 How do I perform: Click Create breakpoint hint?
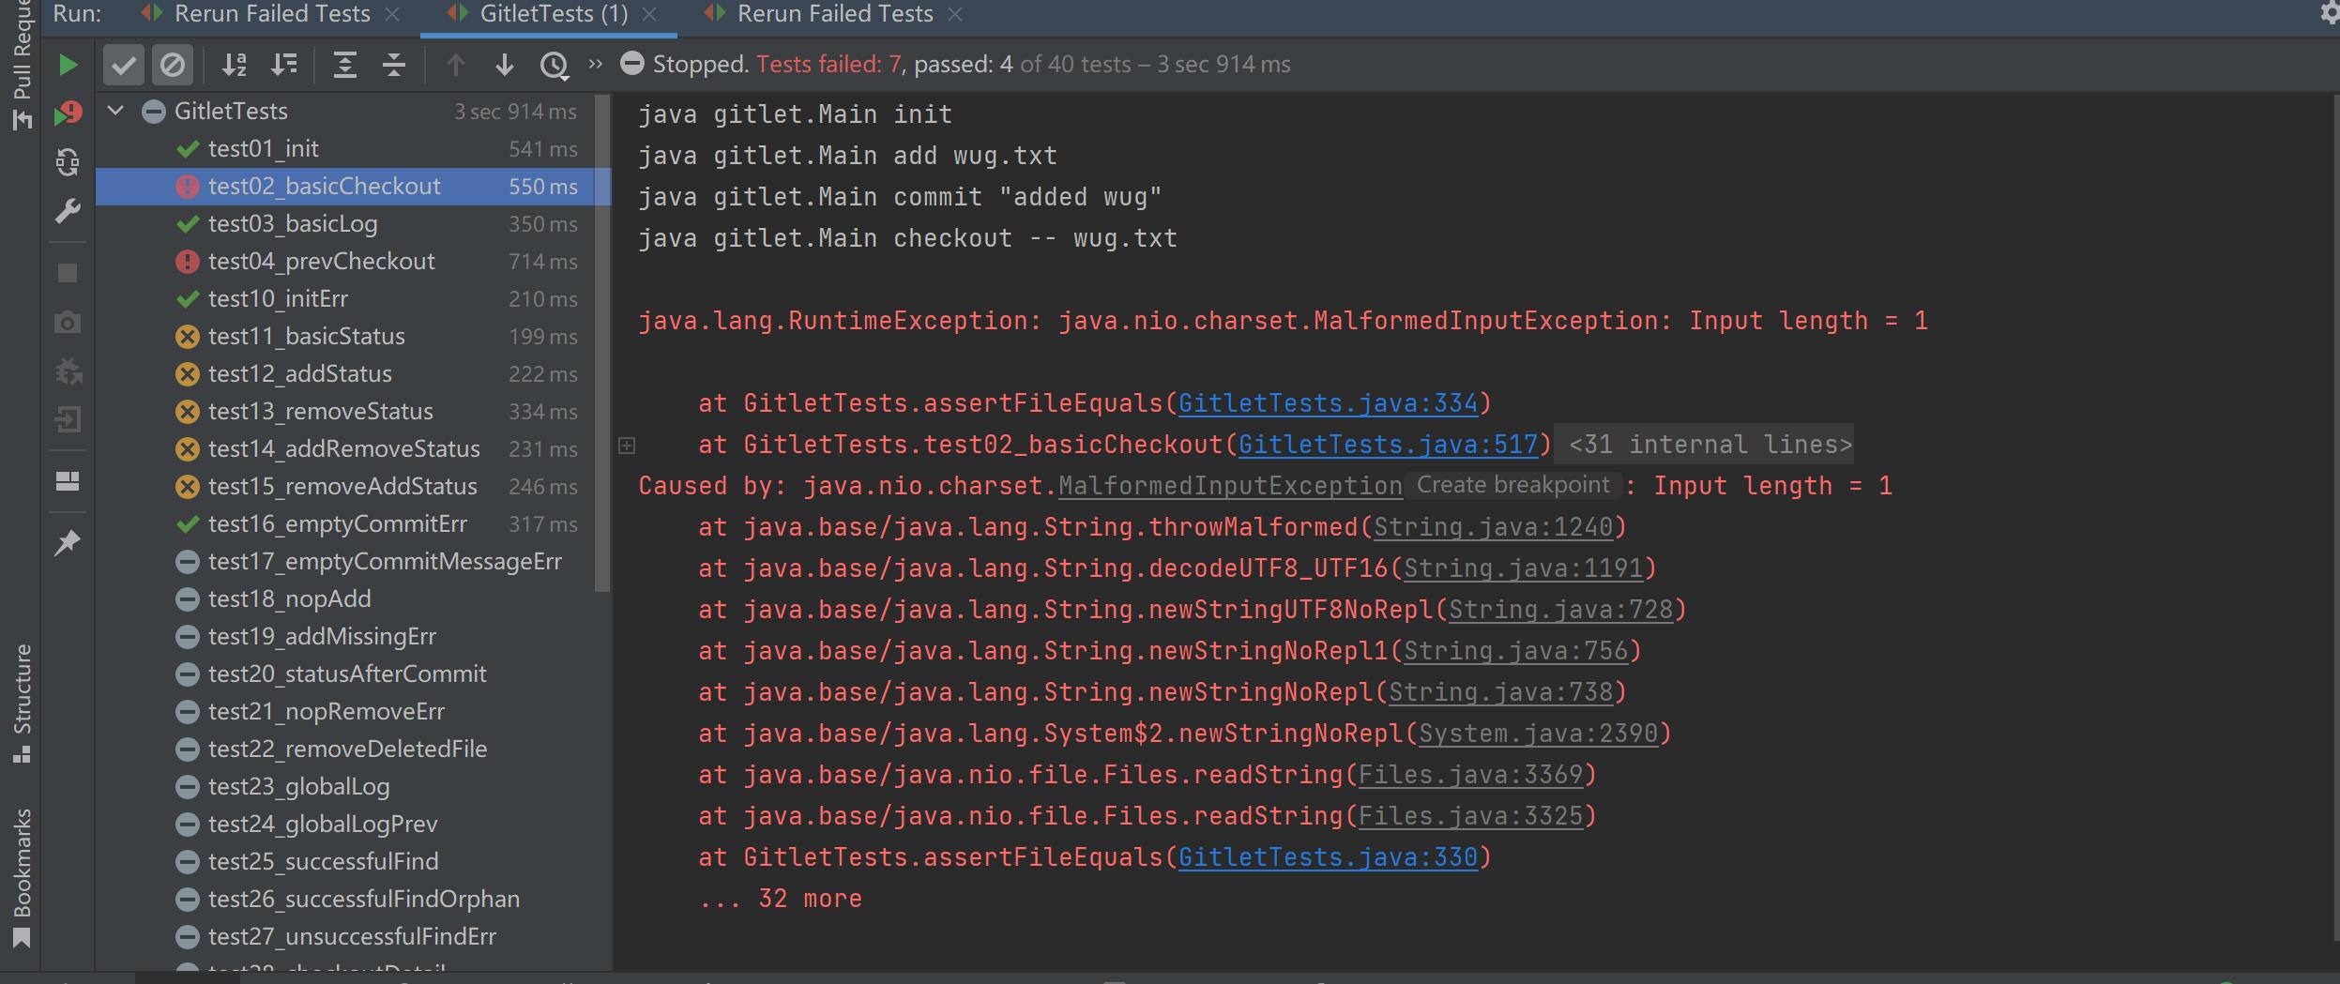(1512, 485)
